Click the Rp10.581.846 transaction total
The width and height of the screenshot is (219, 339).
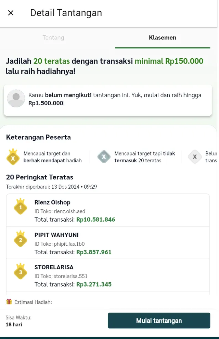click(x=95, y=220)
